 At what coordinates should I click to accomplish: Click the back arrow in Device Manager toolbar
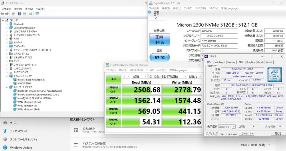[2, 14]
